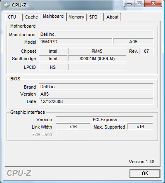Click the chipset Rev. 07 field
Viewport: 165px width, 183px height.
click(x=146, y=51)
